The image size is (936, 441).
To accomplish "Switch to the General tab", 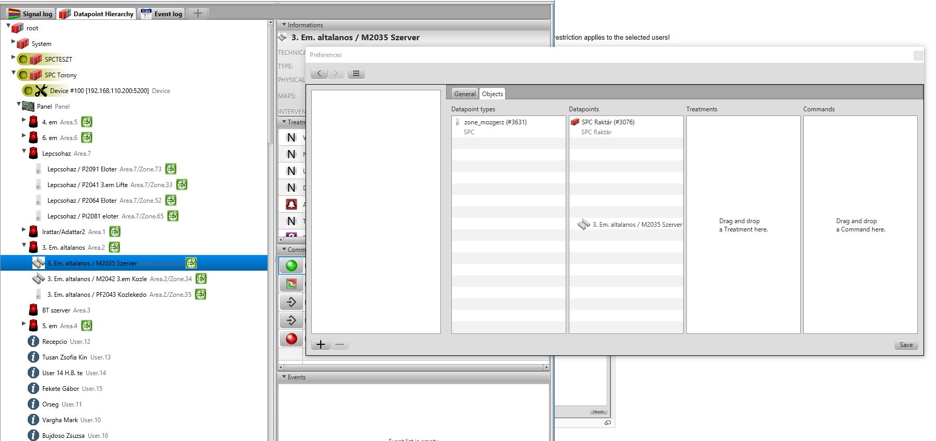I will (464, 94).
